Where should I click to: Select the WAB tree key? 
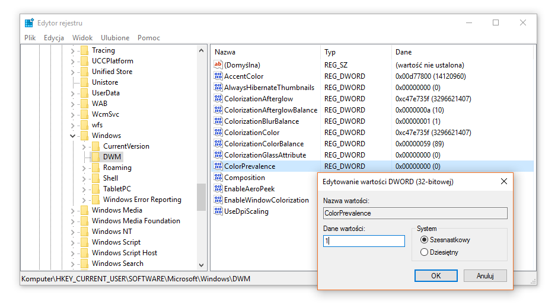point(99,104)
